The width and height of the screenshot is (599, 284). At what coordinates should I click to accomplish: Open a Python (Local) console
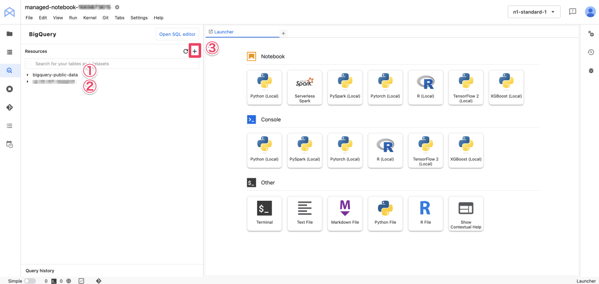[x=265, y=150]
